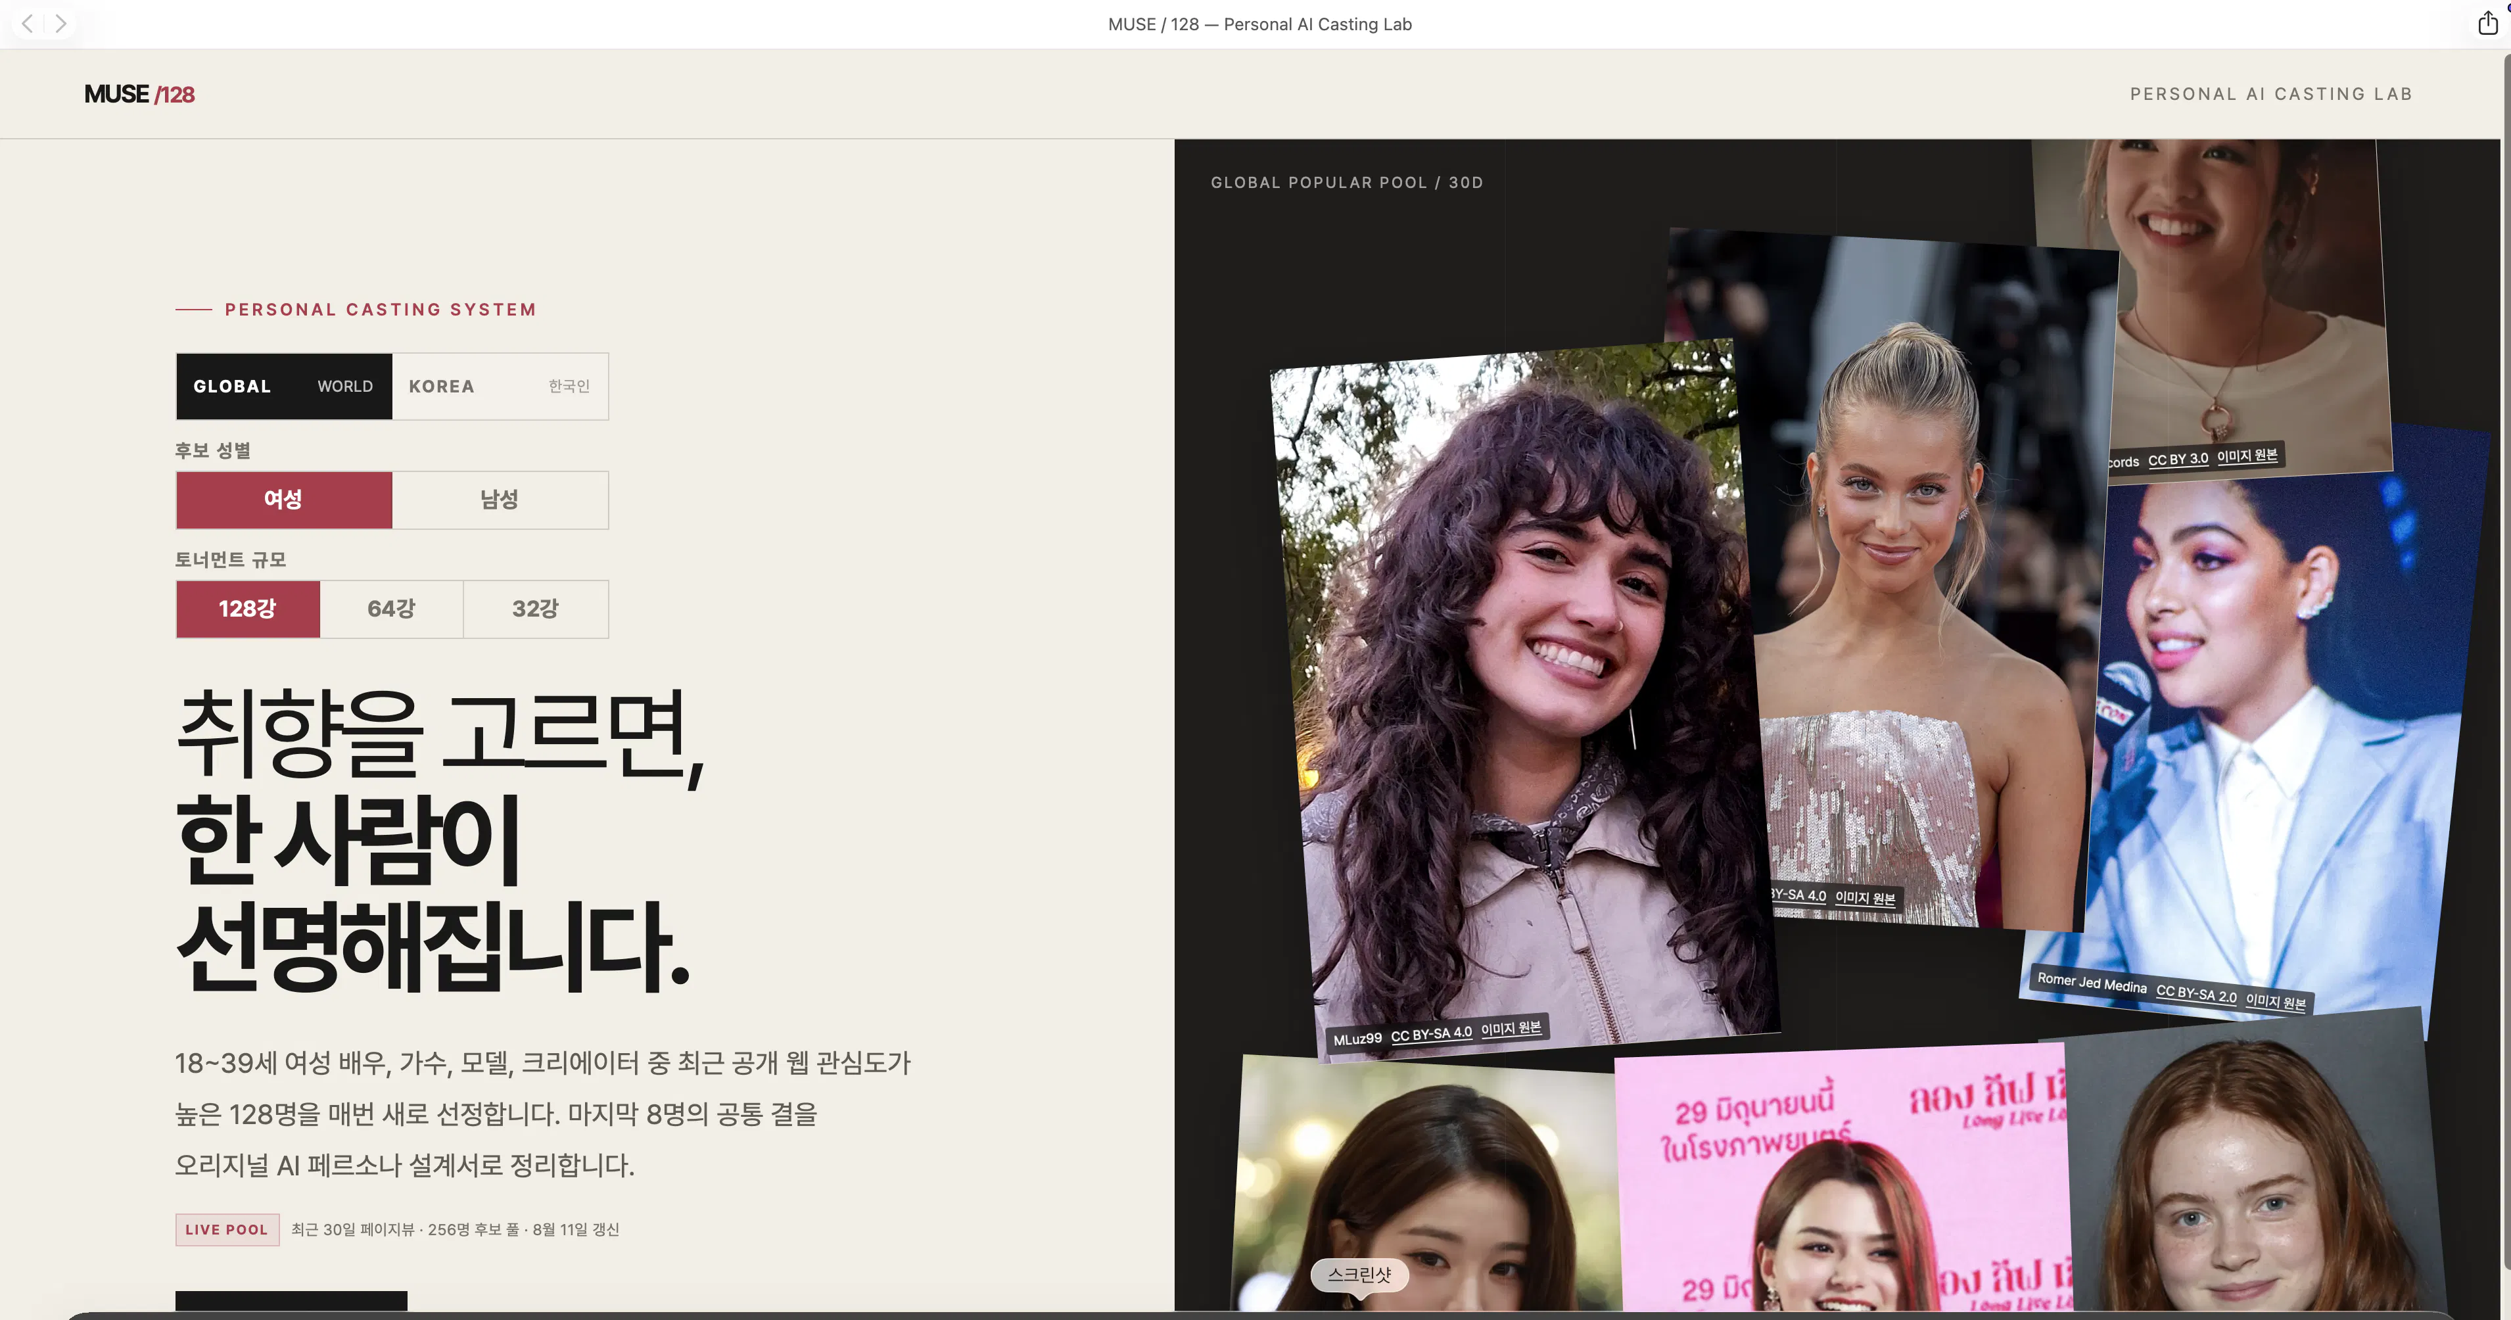Choose 여성 candidate gender

point(284,500)
